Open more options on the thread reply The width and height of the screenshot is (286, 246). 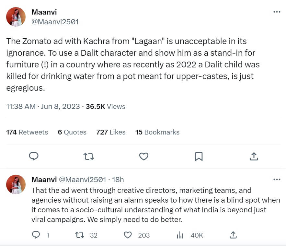(277, 180)
